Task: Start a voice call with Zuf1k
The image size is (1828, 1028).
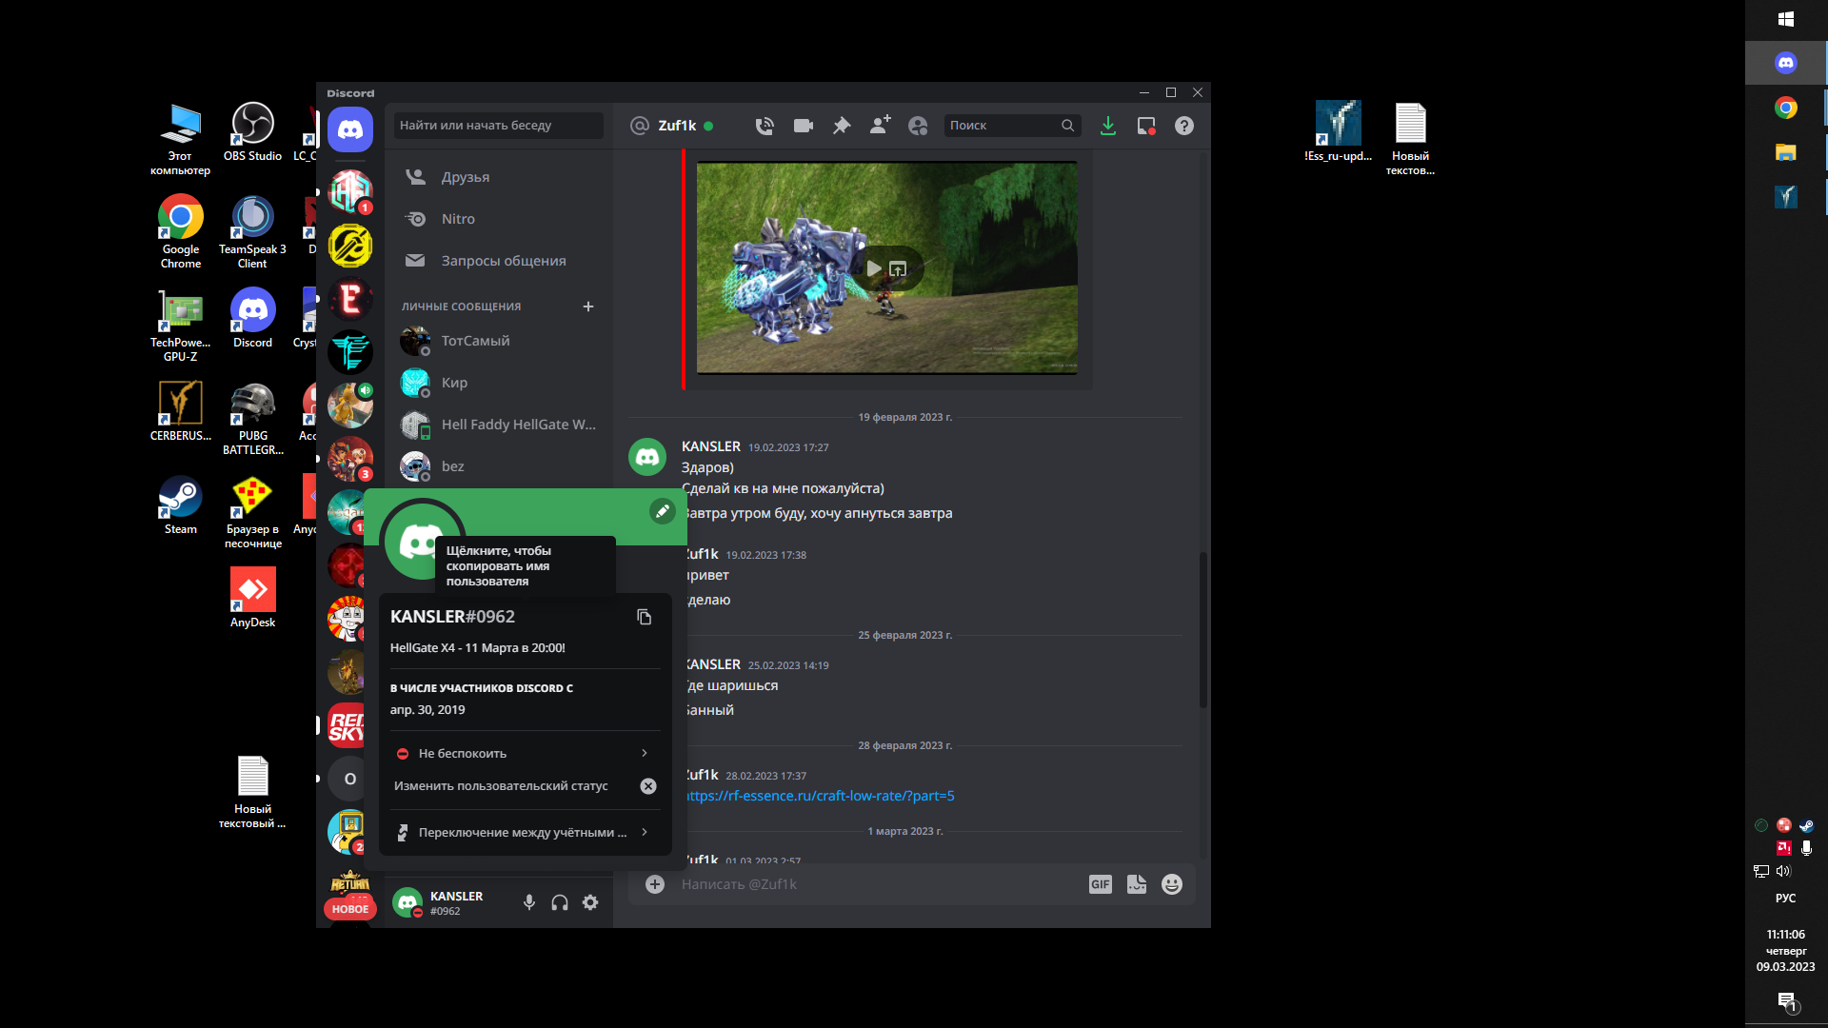Action: click(x=765, y=126)
